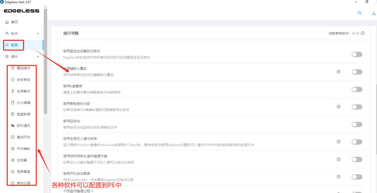Image resolution: width=377 pixels, height=193 pixels.
Task: Toggle 禁用开机启动画面 switch
Action: (357, 177)
